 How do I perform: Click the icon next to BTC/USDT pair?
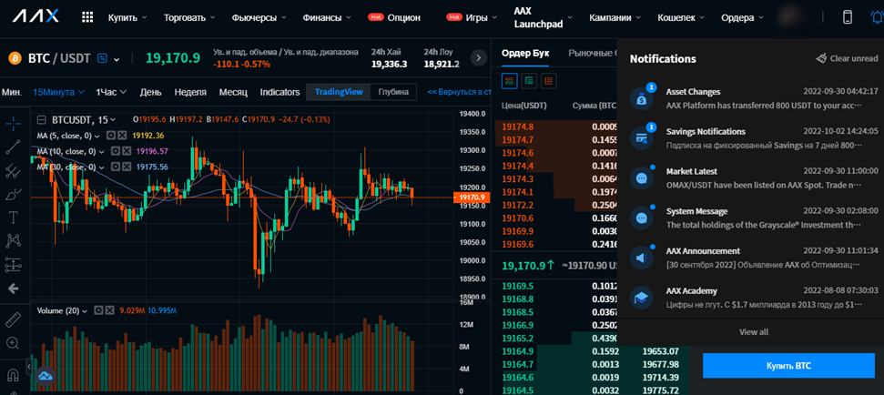point(102,57)
